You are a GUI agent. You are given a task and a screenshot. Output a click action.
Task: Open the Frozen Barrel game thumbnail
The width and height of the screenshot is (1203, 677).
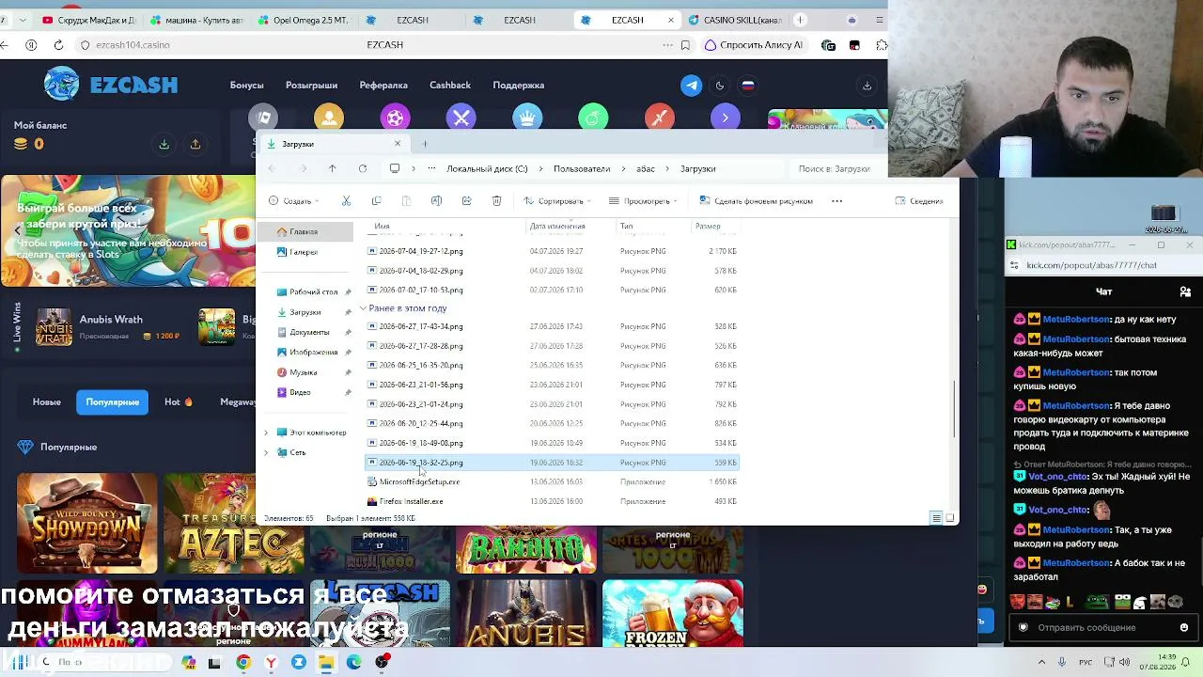tap(673, 613)
